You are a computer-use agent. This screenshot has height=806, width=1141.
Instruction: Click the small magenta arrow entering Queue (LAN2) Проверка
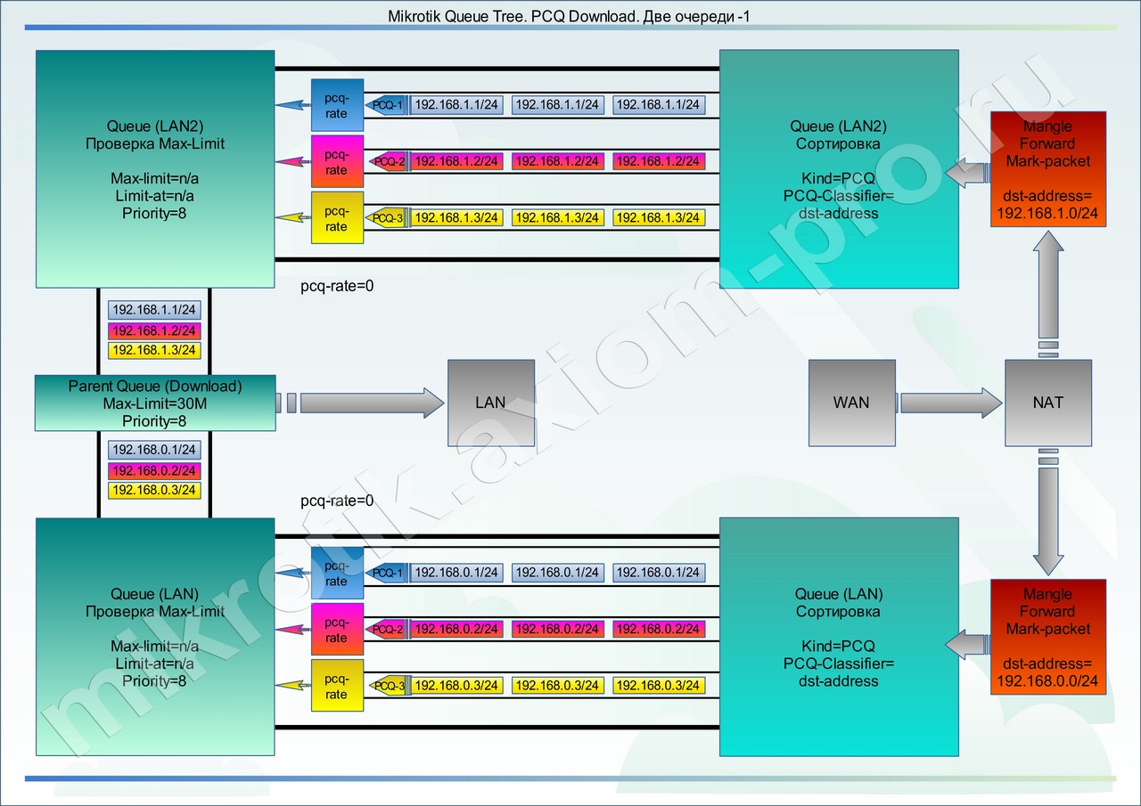pos(292,161)
